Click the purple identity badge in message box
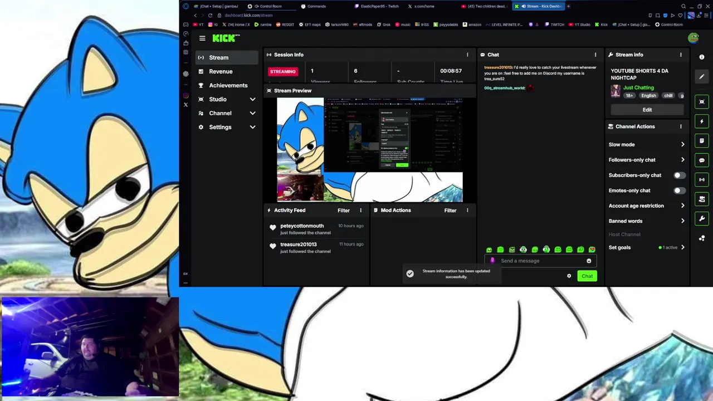 pyautogui.click(x=492, y=261)
